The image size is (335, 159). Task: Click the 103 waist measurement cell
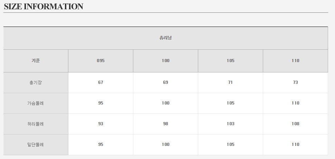click(x=230, y=124)
